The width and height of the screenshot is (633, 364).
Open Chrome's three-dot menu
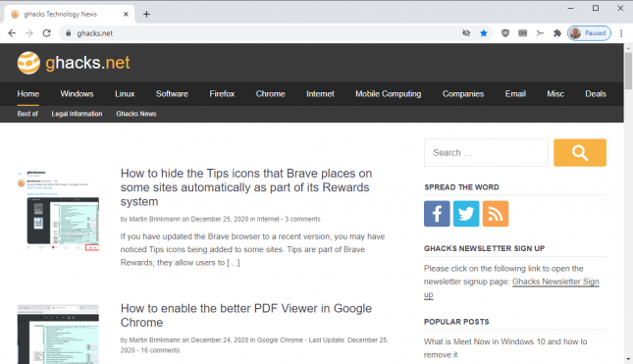(621, 33)
